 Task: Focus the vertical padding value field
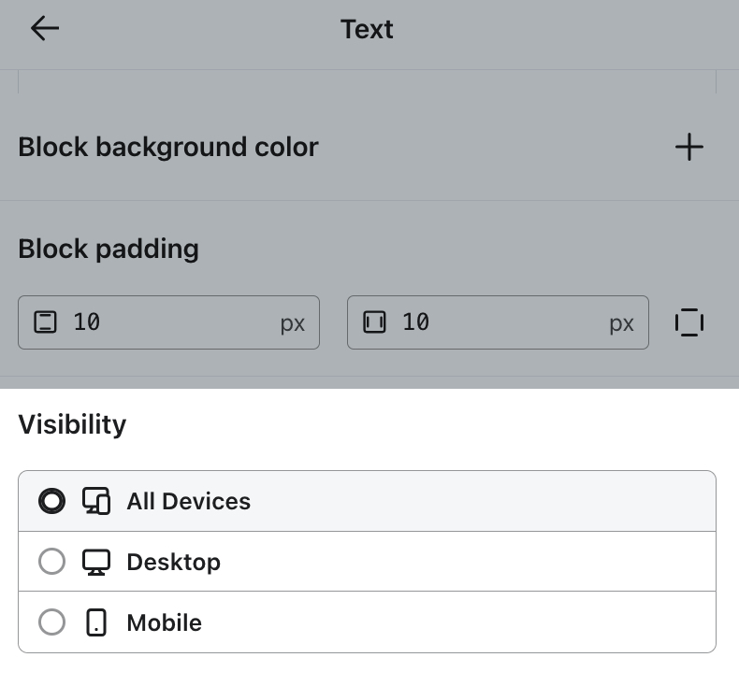168,322
